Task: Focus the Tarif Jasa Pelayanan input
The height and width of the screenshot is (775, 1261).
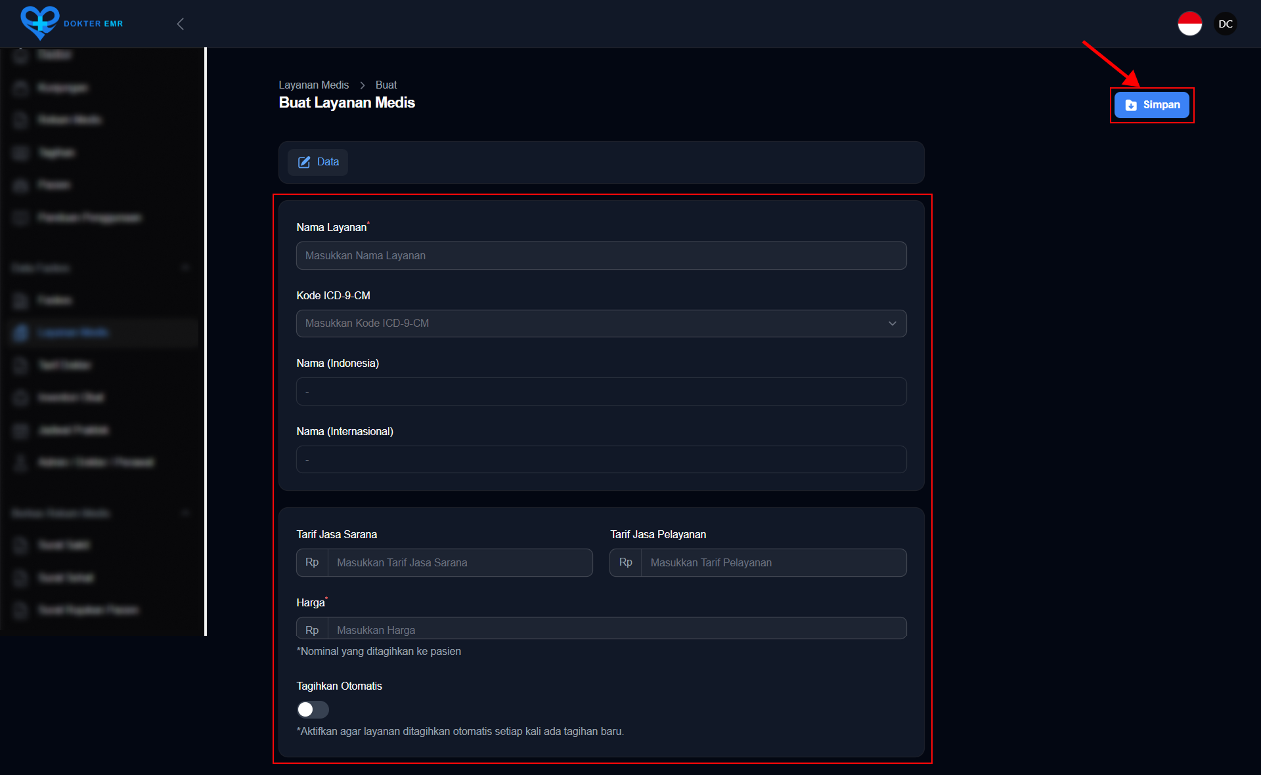Action: point(774,562)
